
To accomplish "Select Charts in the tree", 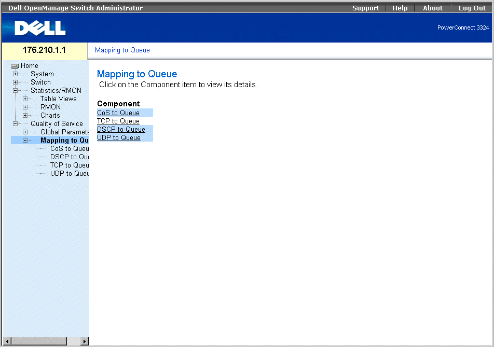I will [50, 115].
